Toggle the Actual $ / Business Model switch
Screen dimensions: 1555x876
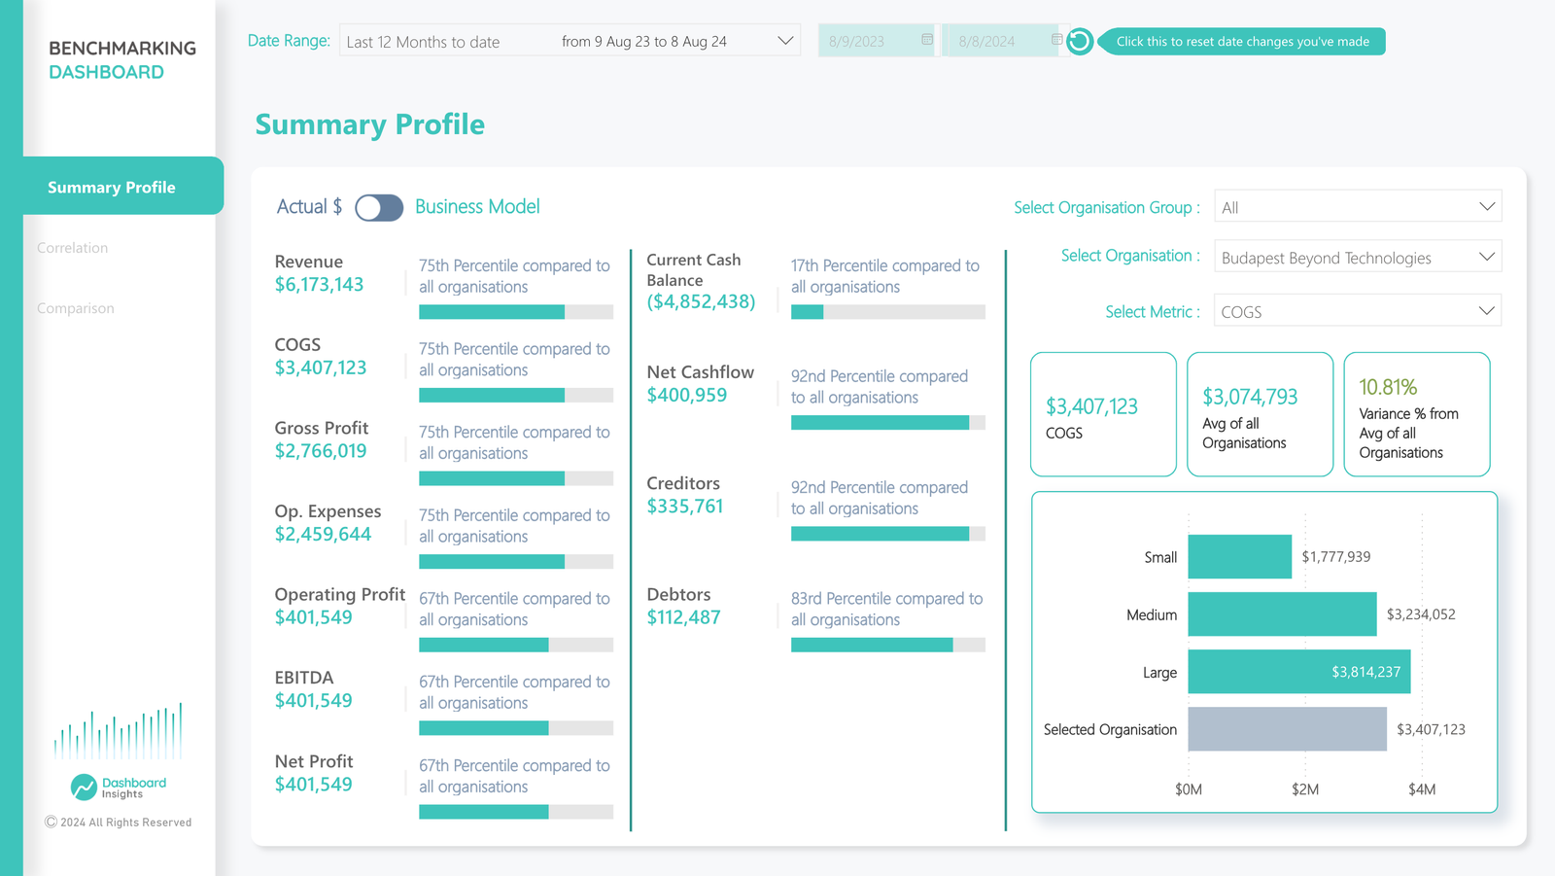pos(379,208)
